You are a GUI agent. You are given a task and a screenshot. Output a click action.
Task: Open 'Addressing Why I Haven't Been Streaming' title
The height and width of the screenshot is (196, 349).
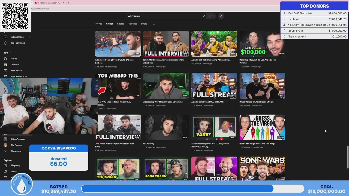click(163, 102)
